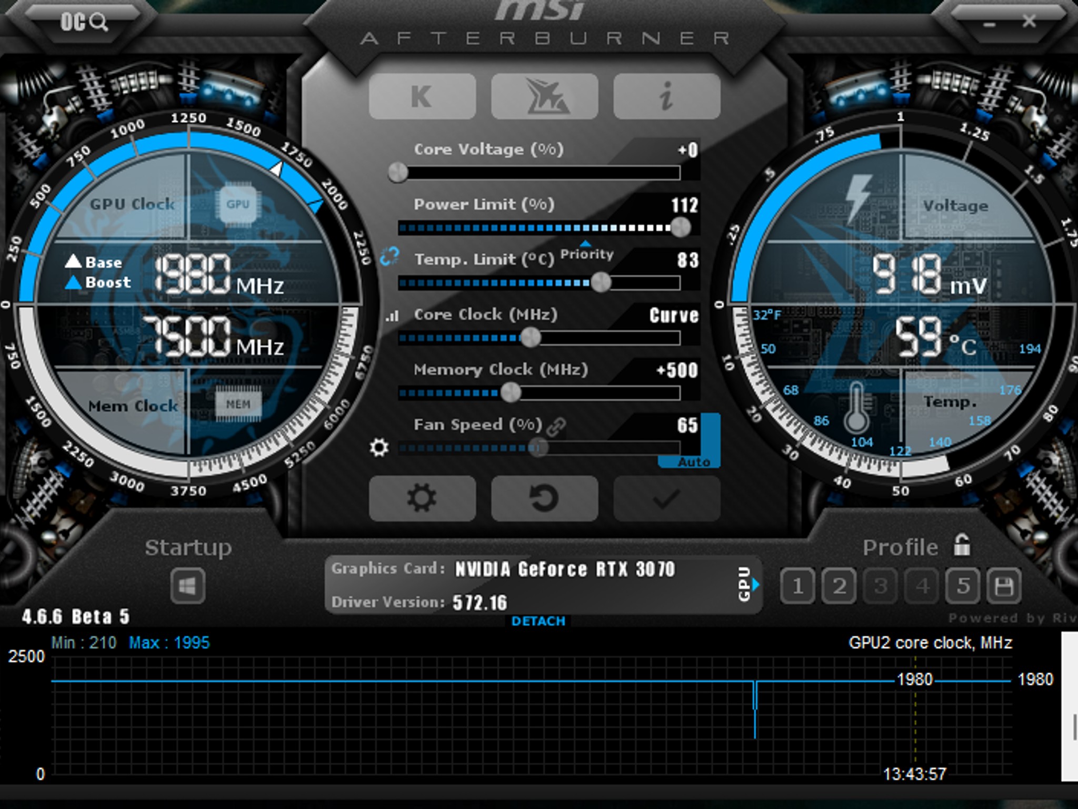The height and width of the screenshot is (809, 1078).
Task: Select profile slot 3
Action: point(881,586)
